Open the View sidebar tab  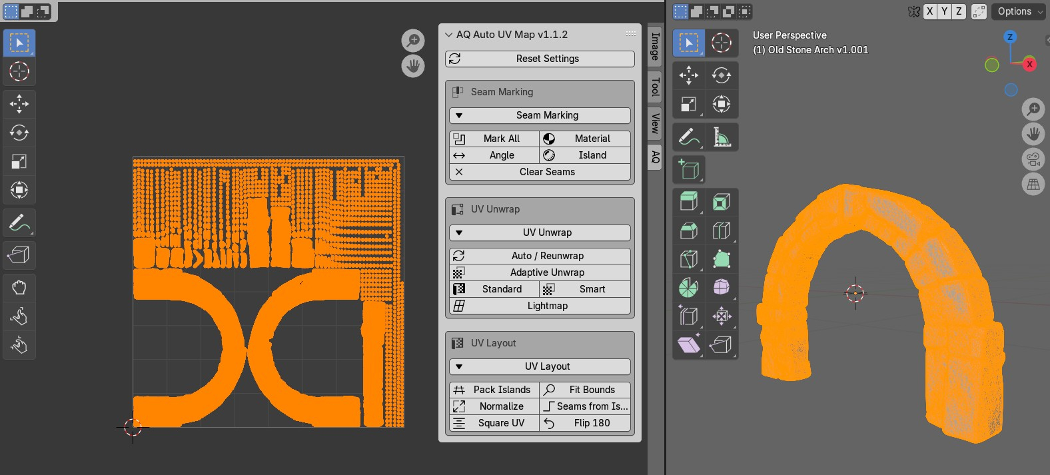655,123
